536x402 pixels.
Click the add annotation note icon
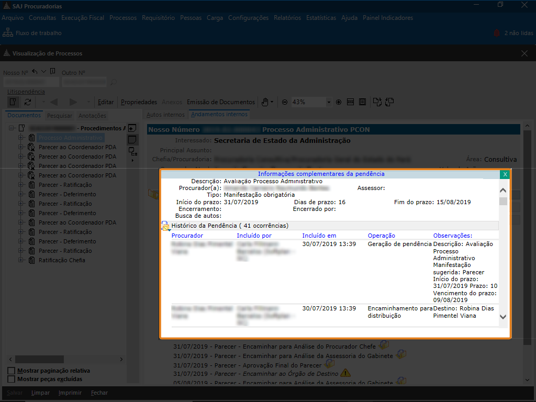pos(132,128)
